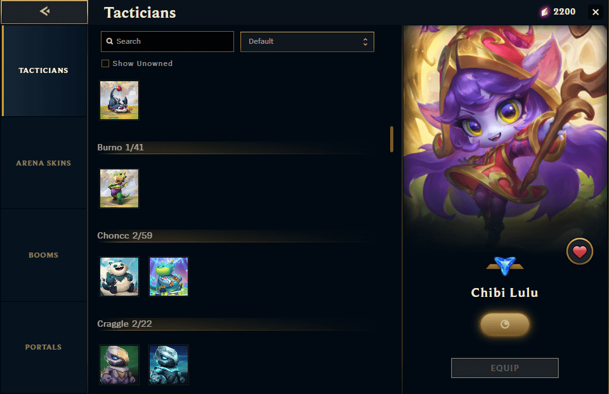Open the Arena Skins tab
Image resolution: width=609 pixels, height=394 pixels.
(44, 163)
